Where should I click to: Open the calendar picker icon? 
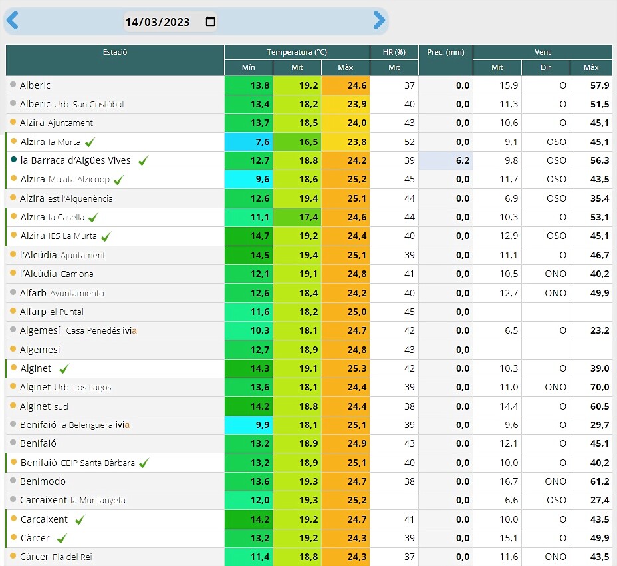pos(211,21)
